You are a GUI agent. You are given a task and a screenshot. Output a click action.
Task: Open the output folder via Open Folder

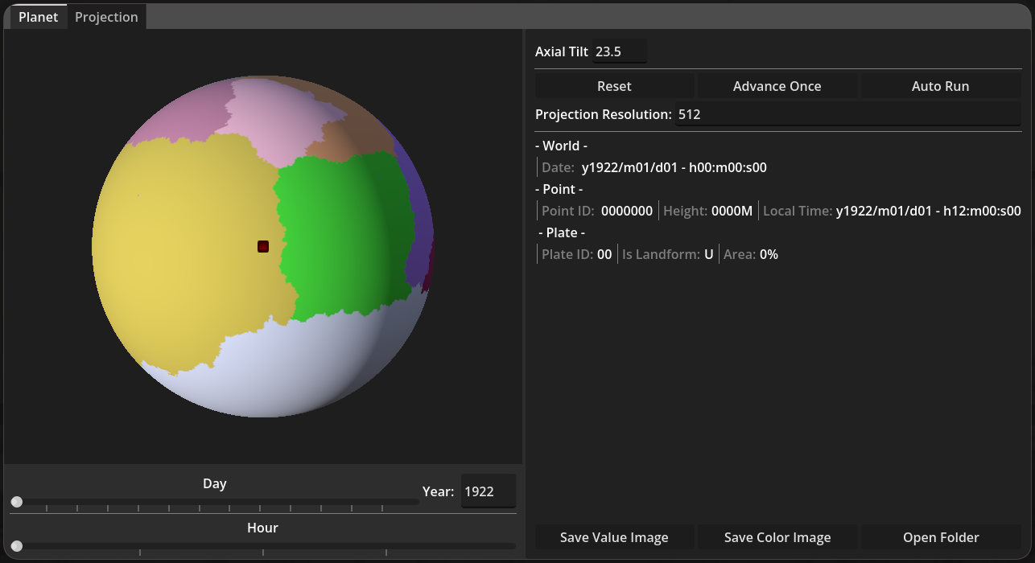tap(941, 537)
